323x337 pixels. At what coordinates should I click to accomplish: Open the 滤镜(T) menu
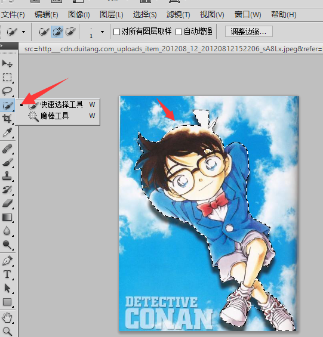178,15
